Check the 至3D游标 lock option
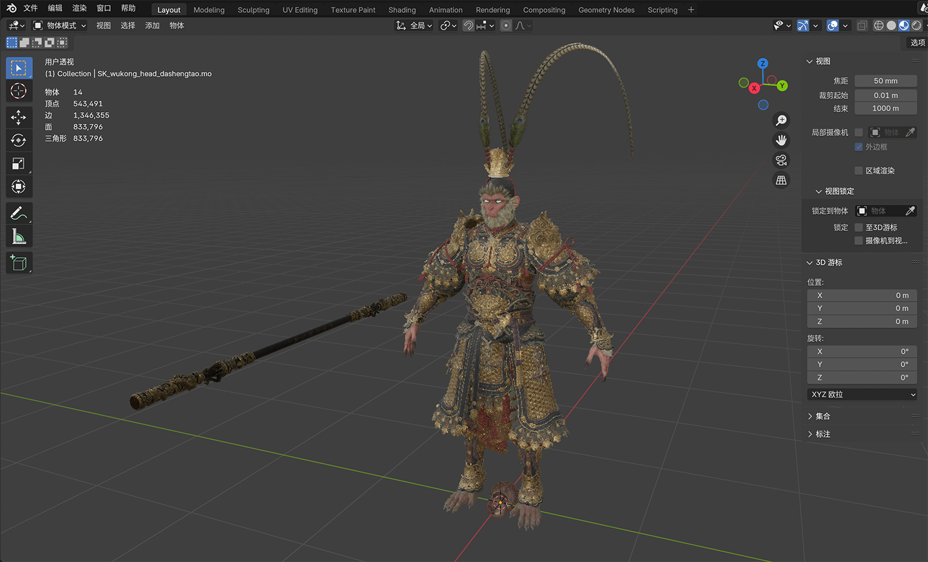This screenshot has width=928, height=562. click(858, 228)
